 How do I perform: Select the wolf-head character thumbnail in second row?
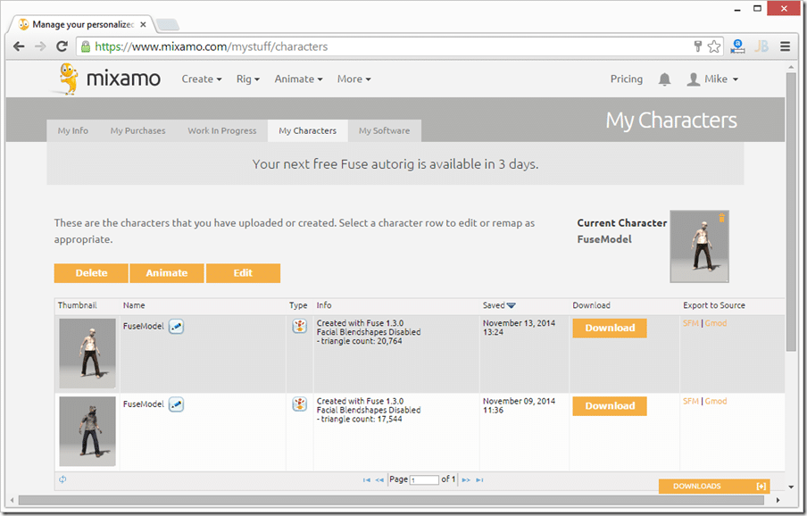87,431
